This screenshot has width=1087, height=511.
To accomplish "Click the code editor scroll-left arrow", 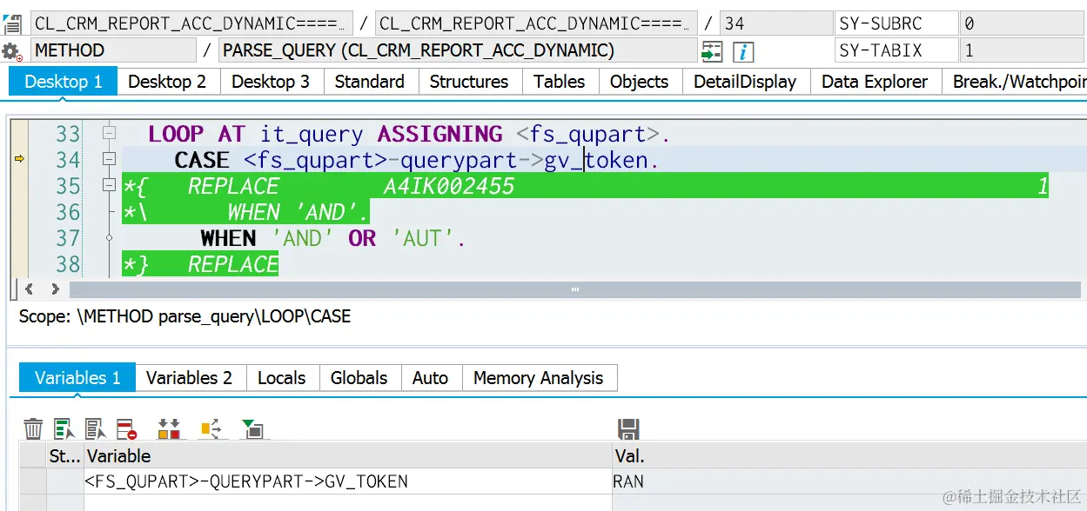I will [29, 289].
